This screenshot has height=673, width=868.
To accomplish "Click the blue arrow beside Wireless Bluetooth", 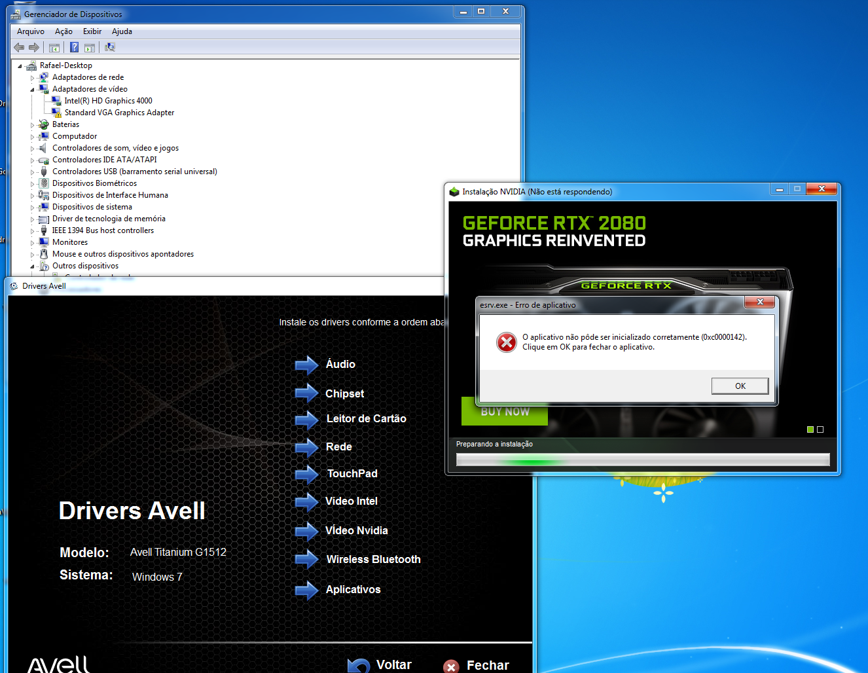I will pos(306,559).
